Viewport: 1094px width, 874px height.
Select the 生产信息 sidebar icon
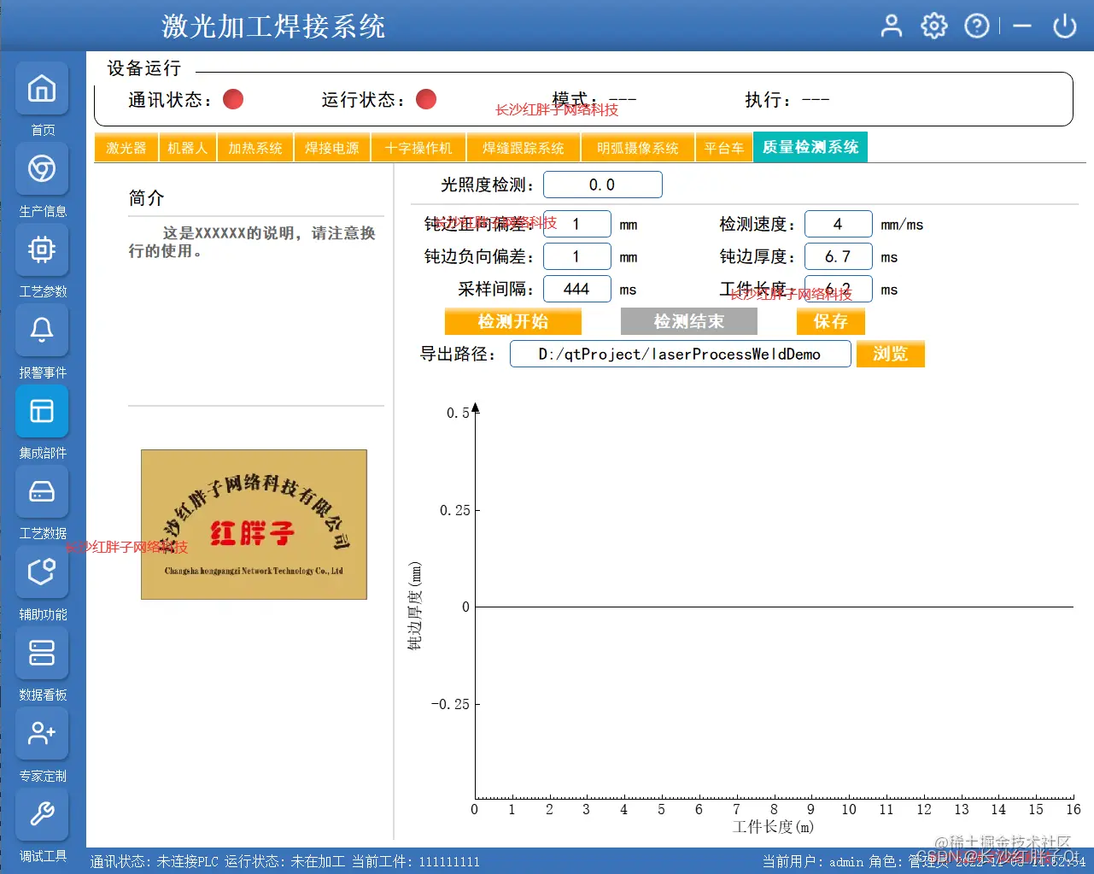point(42,169)
